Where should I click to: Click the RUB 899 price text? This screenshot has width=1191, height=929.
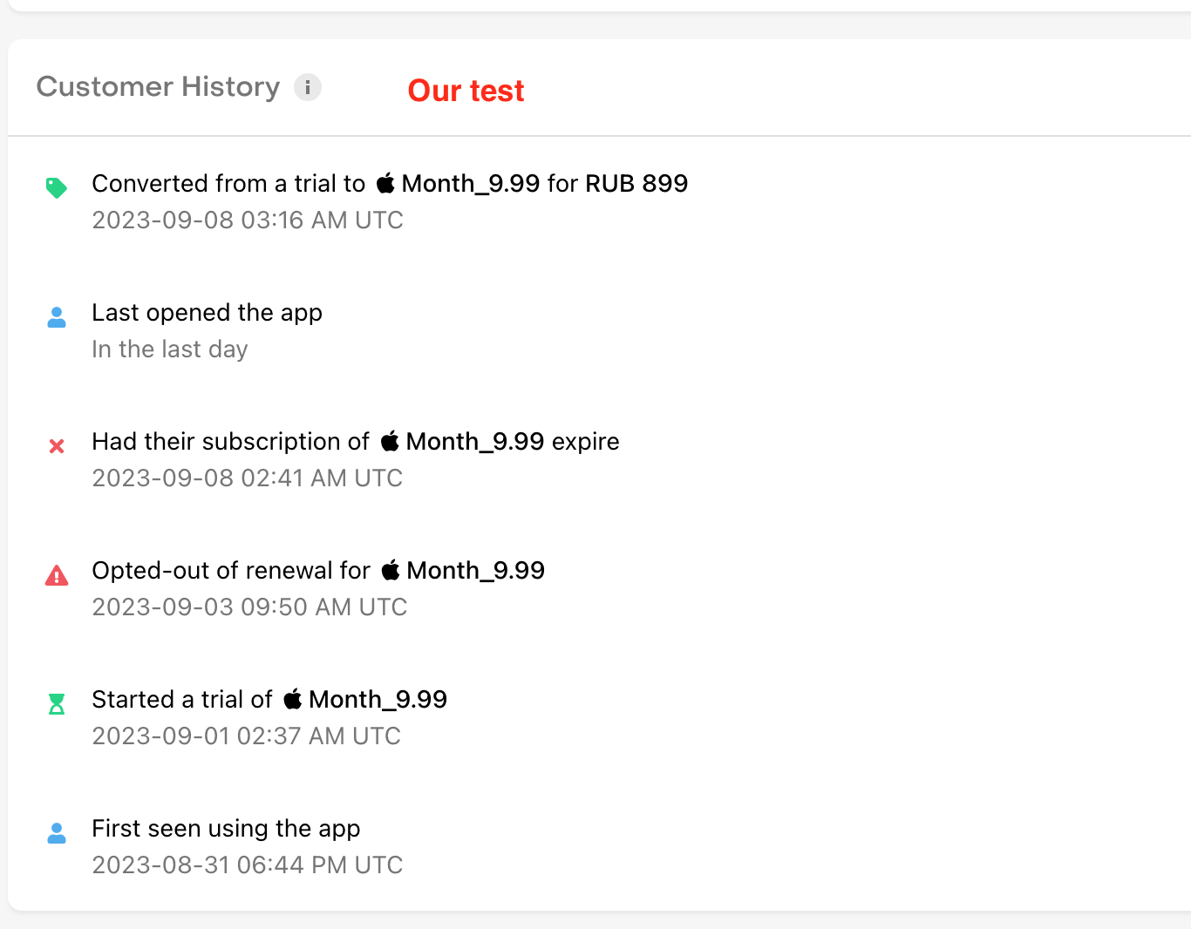tap(636, 184)
